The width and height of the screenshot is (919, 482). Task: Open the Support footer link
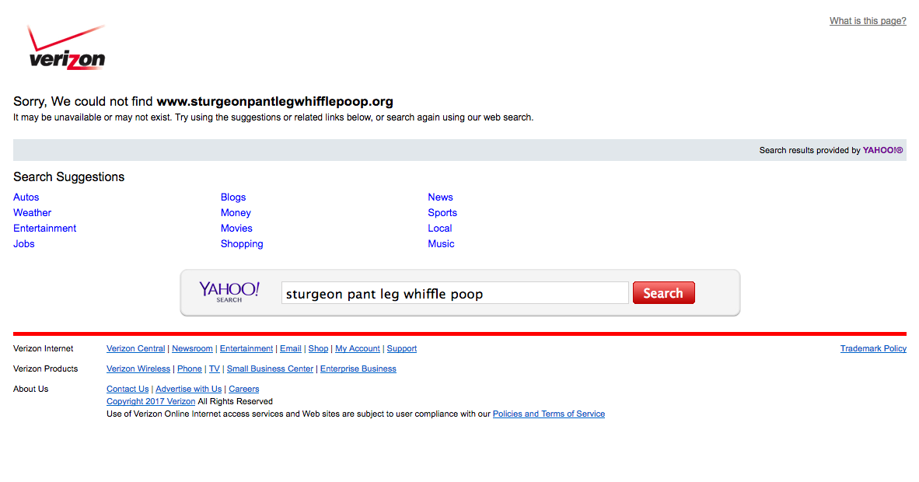401,348
